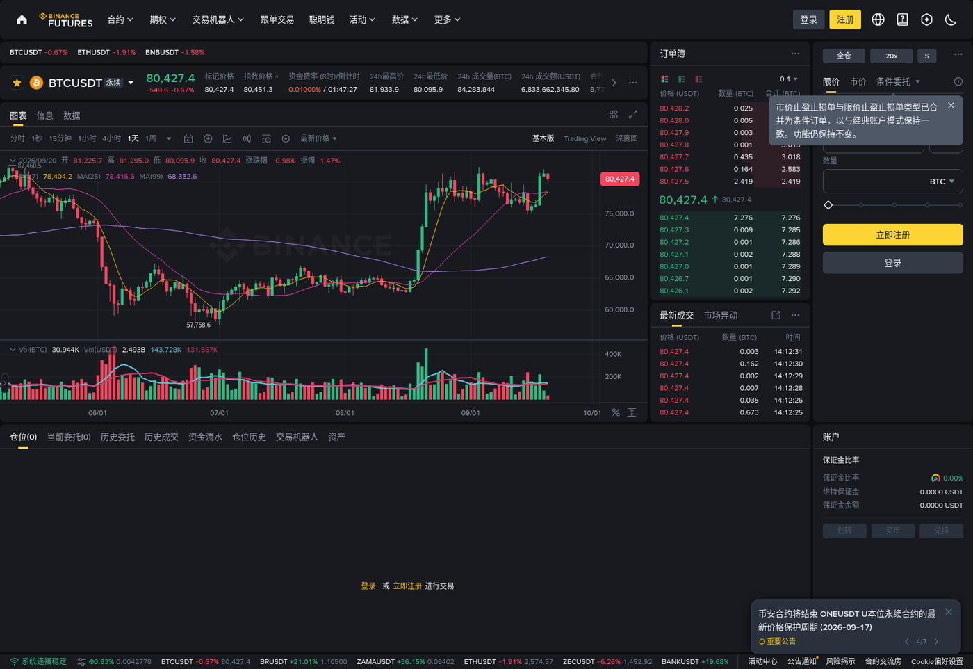Click the header 注册 register button
Viewport: 973px width, 669px height.
[x=845, y=19]
